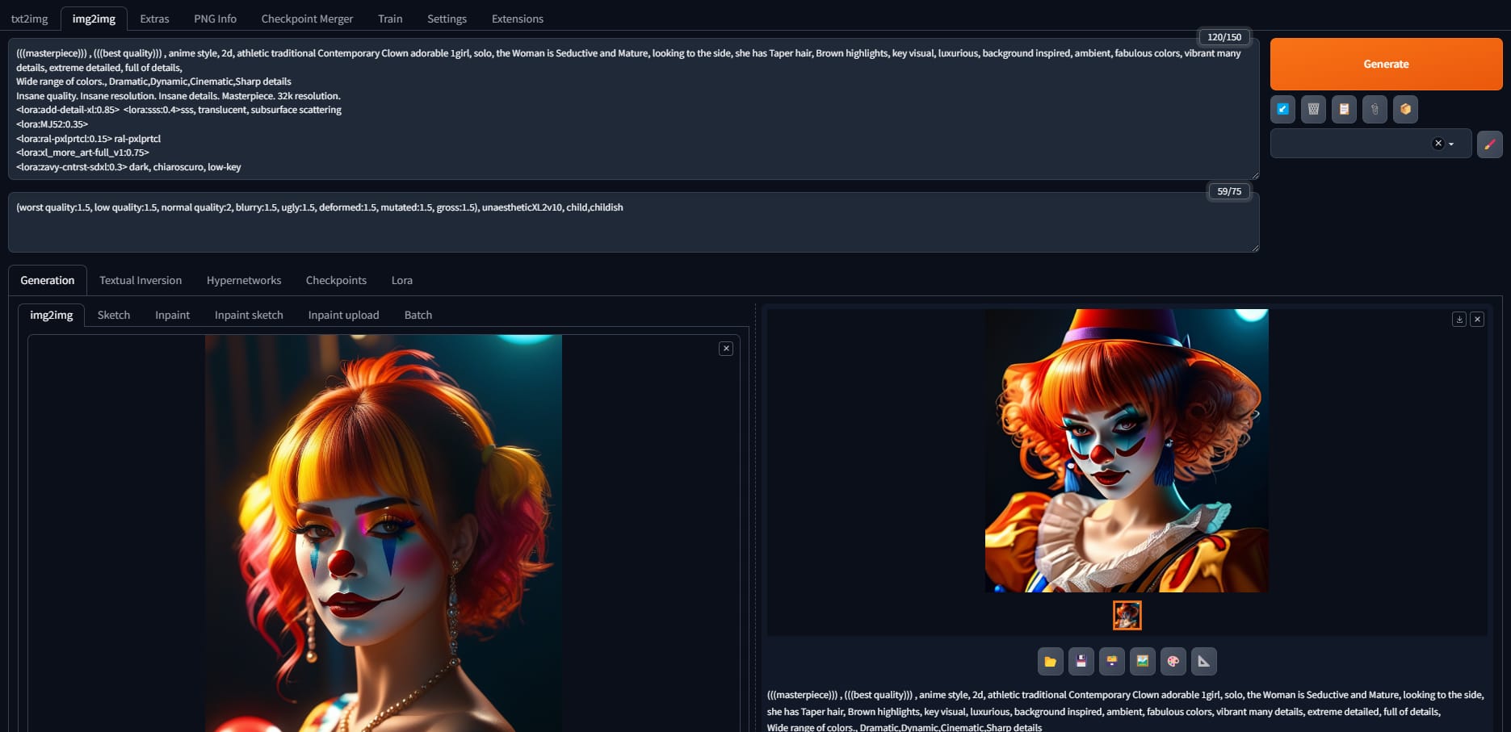Switch to the txt2img tab
Image resolution: width=1511 pixels, height=732 pixels.
click(29, 19)
